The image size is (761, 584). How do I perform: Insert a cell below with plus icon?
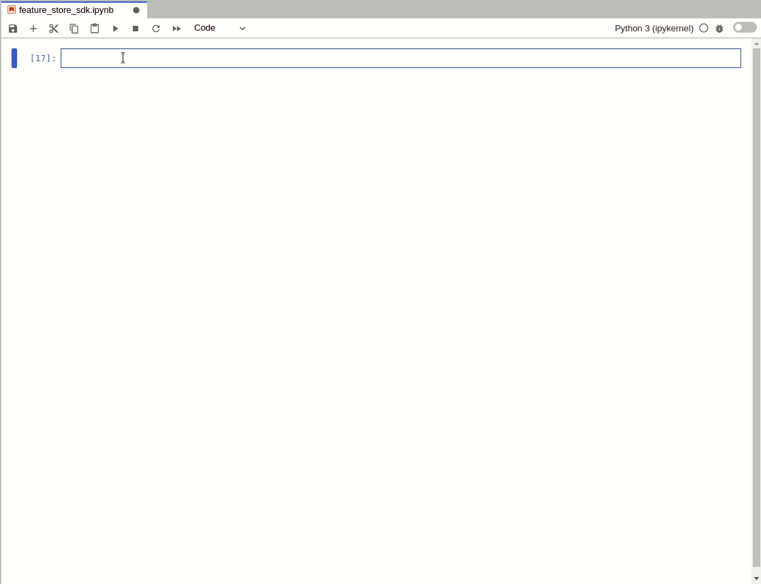coord(33,29)
